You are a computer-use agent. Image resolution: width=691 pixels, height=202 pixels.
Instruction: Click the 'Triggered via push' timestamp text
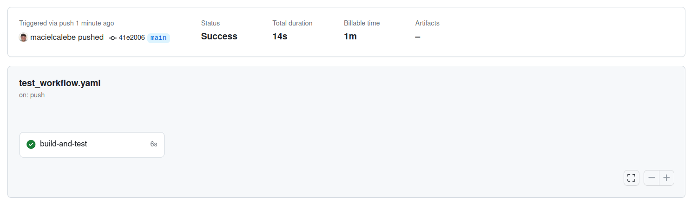point(66,23)
